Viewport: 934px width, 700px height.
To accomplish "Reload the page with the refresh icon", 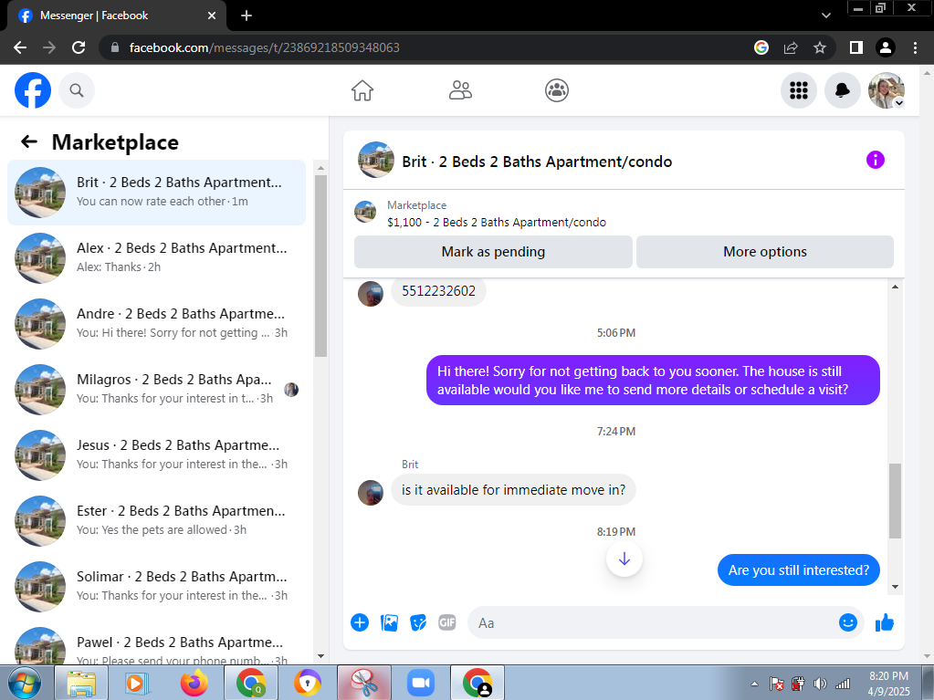I will pos(78,47).
